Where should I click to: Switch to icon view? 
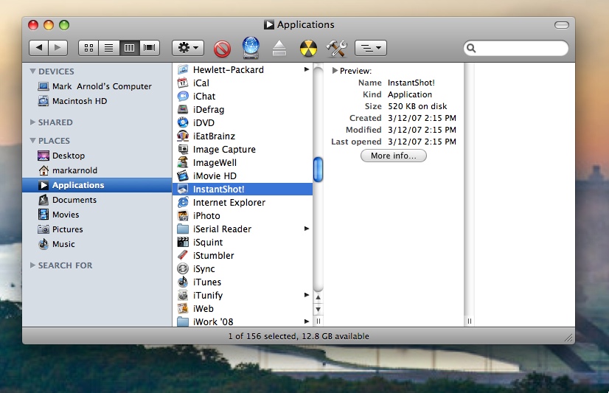(88, 48)
